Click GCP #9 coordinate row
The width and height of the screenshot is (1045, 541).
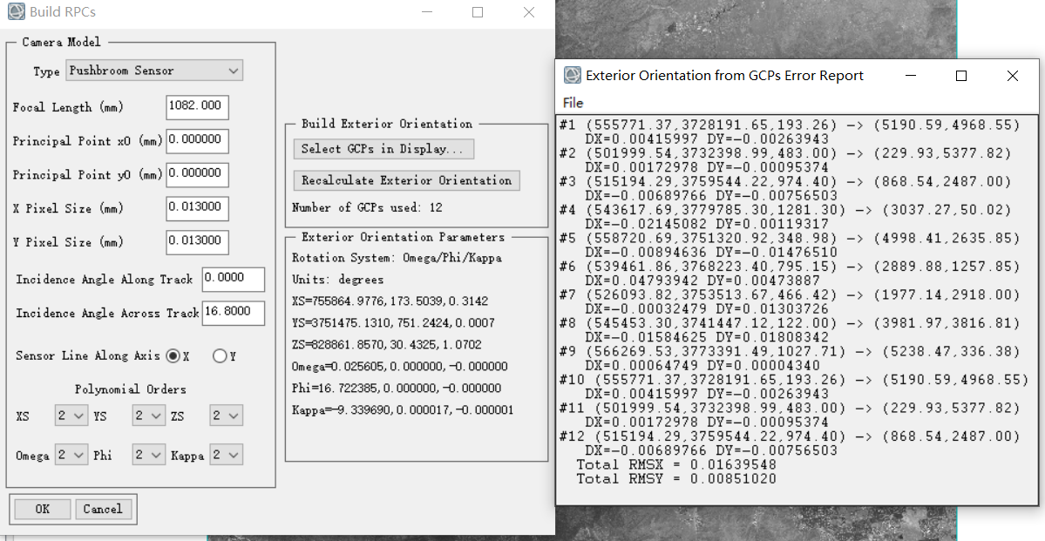click(790, 351)
